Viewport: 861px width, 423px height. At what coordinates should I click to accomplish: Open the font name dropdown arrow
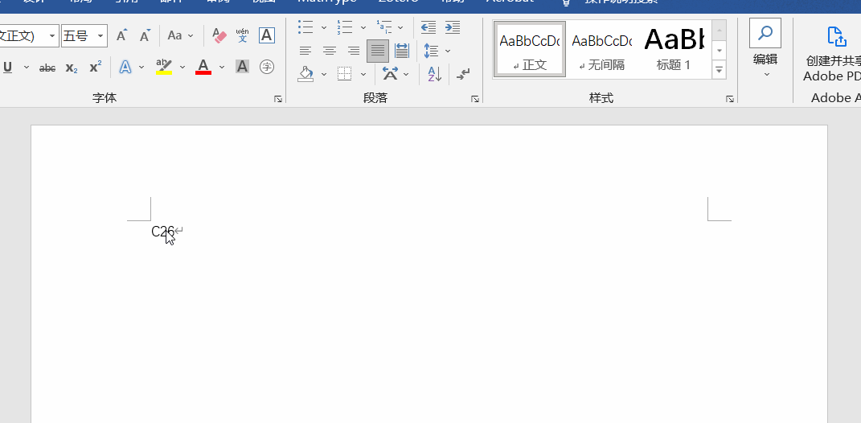[x=52, y=36]
